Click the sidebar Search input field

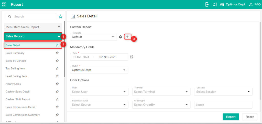(31, 17)
